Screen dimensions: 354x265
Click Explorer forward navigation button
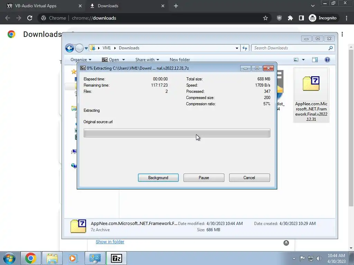[79, 48]
